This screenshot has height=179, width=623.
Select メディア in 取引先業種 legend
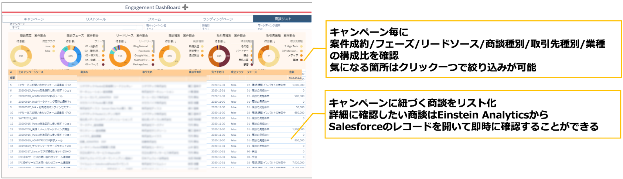tap(295, 55)
